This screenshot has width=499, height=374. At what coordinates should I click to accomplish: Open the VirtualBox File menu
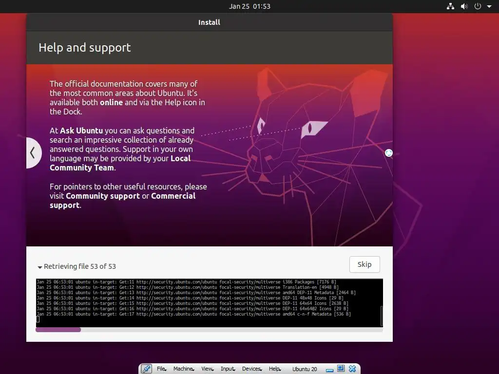pyautogui.click(x=162, y=369)
